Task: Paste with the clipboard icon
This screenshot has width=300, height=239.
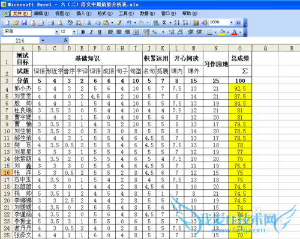Action: [106, 23]
